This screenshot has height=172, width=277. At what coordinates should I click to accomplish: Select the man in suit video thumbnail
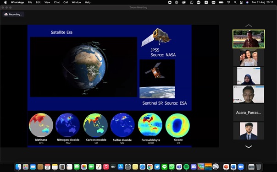tap(249, 131)
